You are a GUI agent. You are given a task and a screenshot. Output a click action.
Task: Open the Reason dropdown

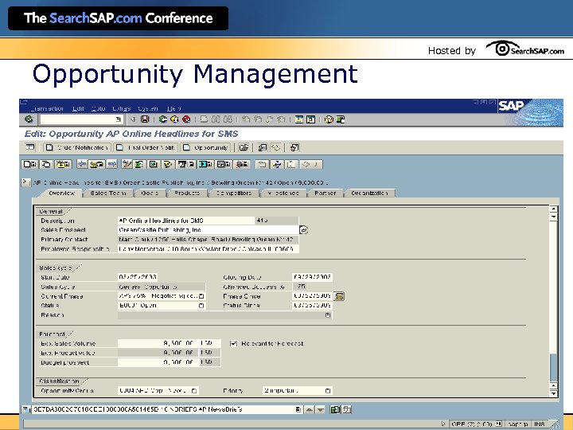tap(327, 315)
